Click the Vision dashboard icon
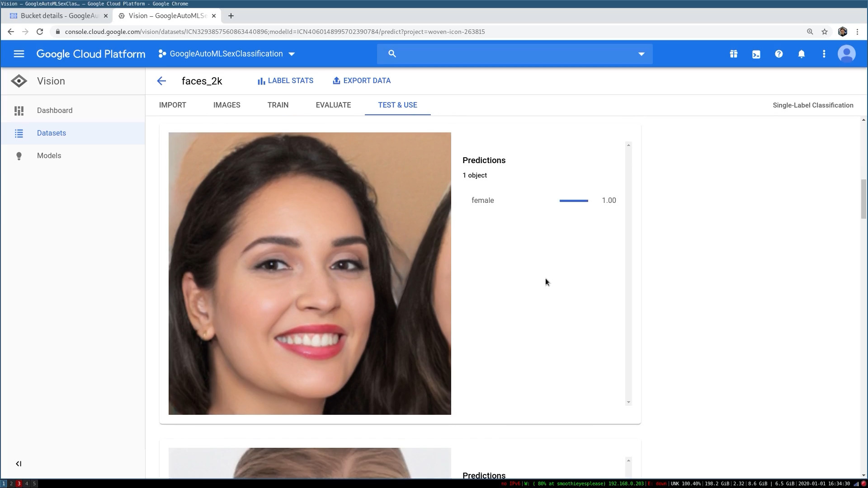Screen dimensions: 868x488 pyautogui.click(x=19, y=110)
